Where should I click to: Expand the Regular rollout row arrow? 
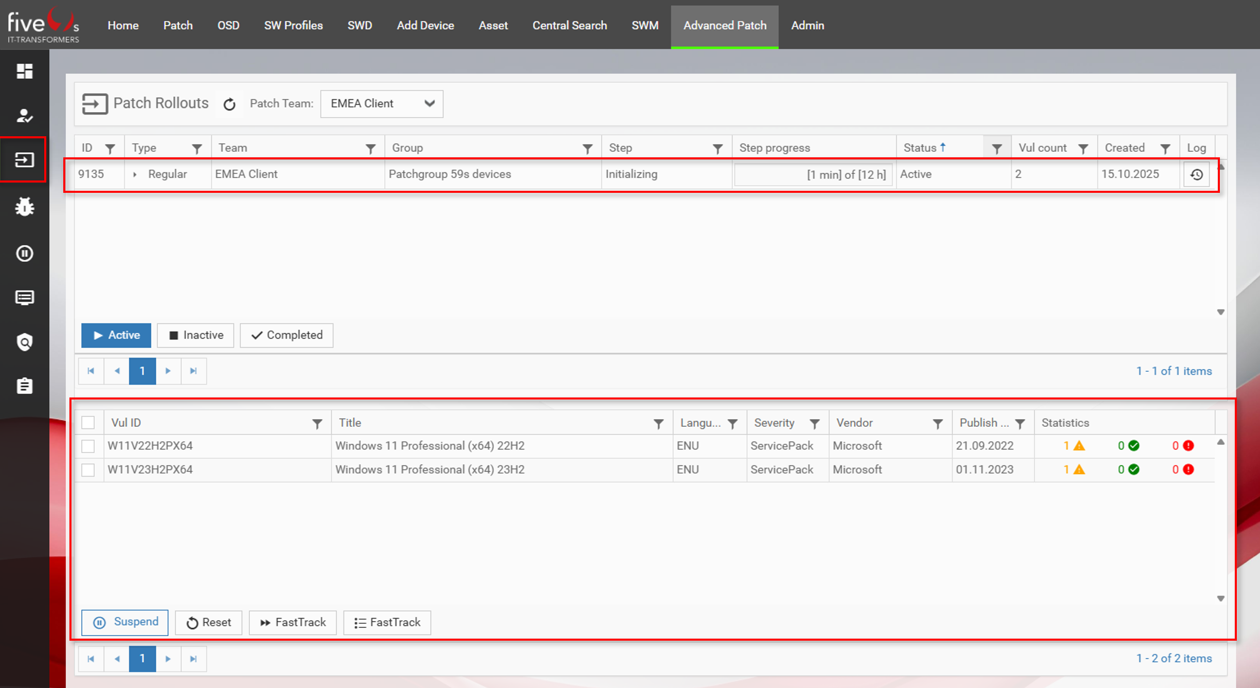[x=135, y=174]
